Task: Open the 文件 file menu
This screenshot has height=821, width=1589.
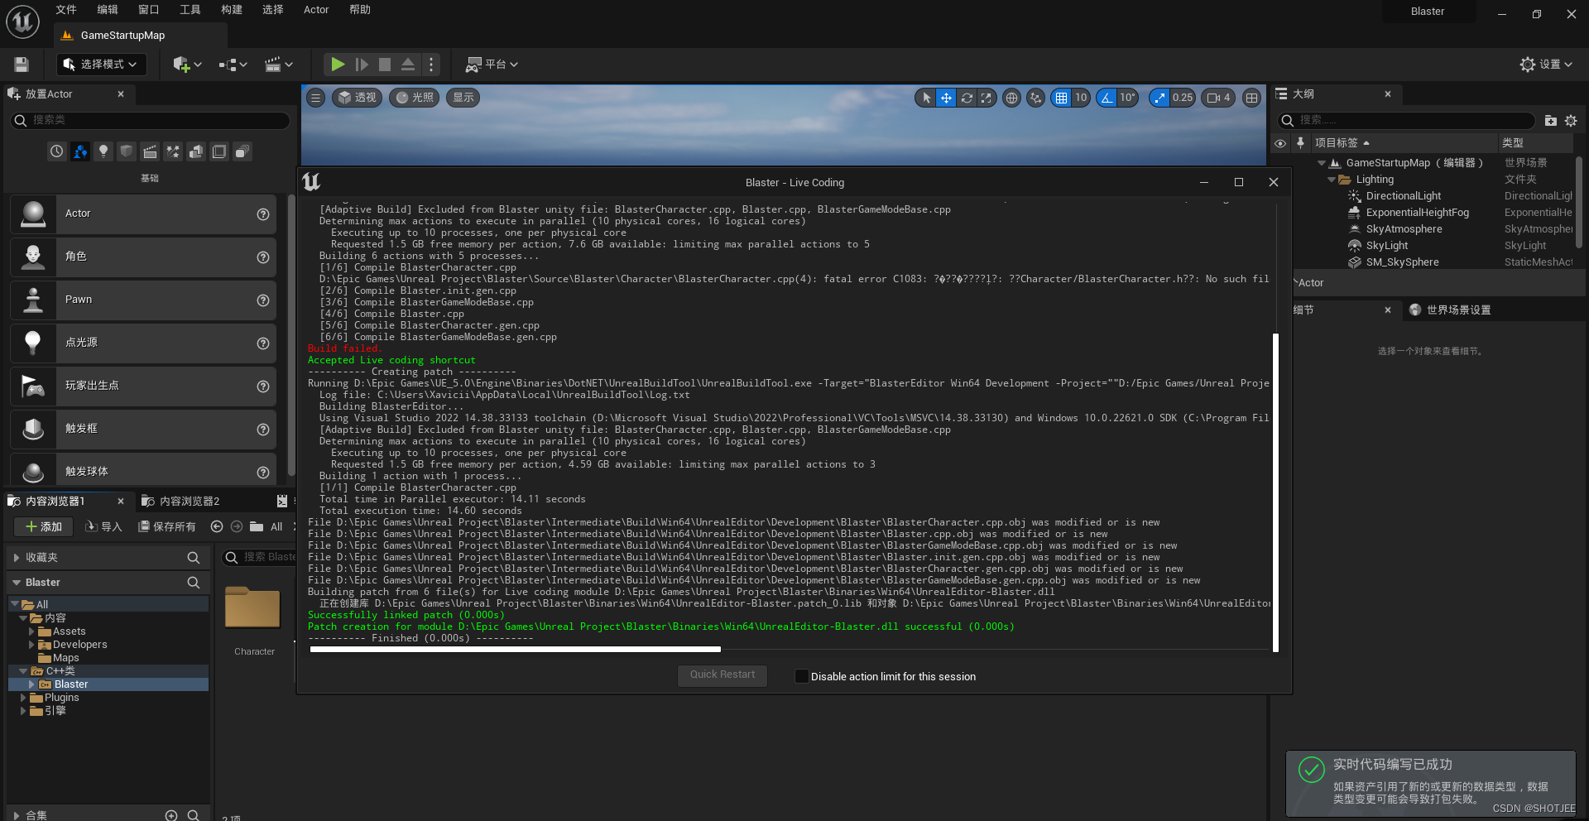Action: coord(66,10)
